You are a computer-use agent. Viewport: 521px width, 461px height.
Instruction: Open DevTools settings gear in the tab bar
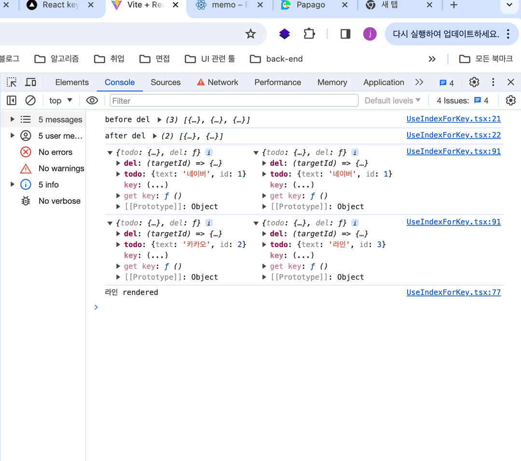(474, 82)
